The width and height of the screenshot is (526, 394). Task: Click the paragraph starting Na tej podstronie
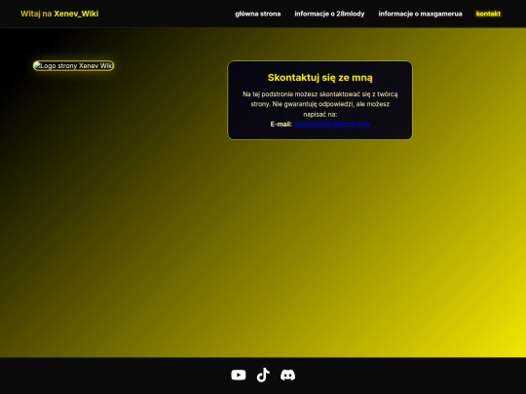point(320,104)
